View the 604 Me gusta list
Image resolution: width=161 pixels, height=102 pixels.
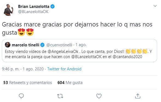pos(70,83)
